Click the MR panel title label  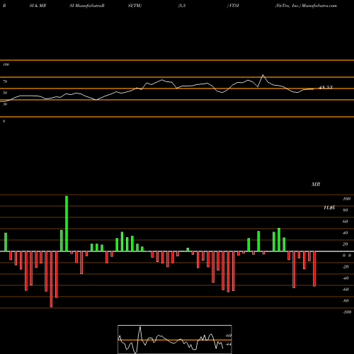[x=316, y=184]
